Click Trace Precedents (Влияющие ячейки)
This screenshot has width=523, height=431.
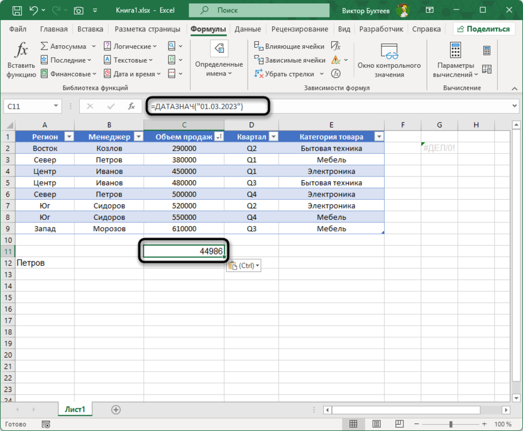[290, 46]
